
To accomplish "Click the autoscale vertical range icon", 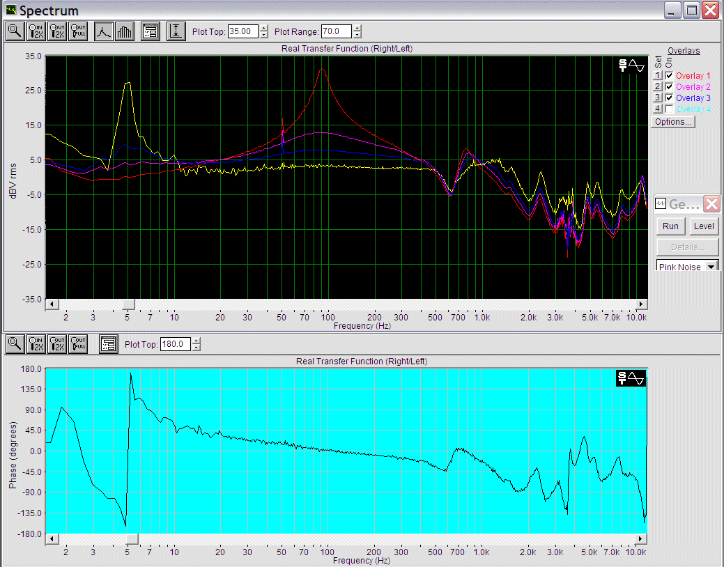I will point(176,31).
